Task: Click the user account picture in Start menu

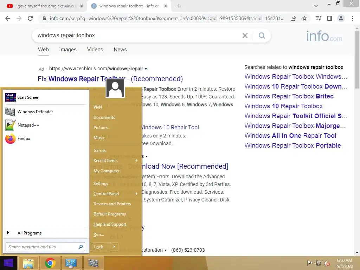Action: [115, 88]
